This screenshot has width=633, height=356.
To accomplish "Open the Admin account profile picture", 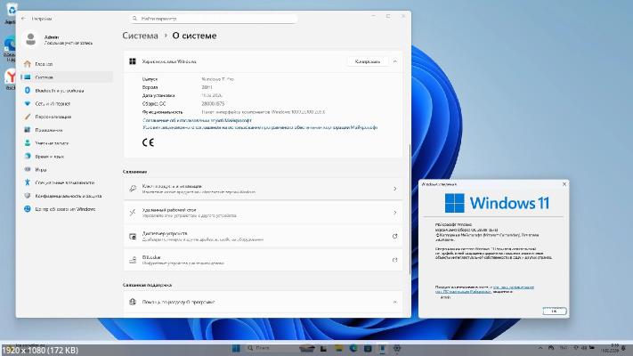I will tap(31, 39).
